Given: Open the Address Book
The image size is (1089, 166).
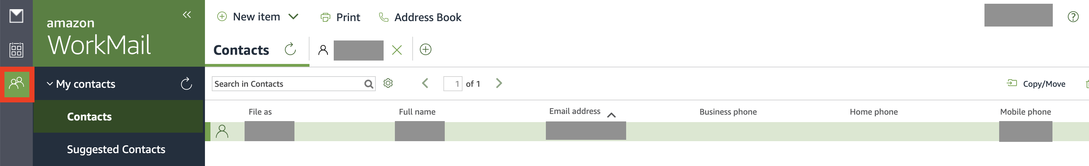Looking at the screenshot, I should pyautogui.click(x=420, y=17).
